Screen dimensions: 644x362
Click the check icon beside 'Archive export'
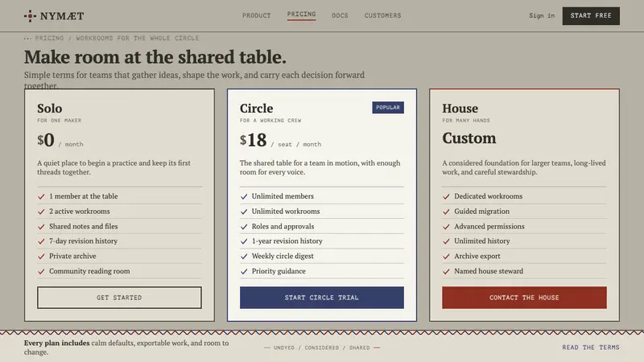[x=446, y=257]
